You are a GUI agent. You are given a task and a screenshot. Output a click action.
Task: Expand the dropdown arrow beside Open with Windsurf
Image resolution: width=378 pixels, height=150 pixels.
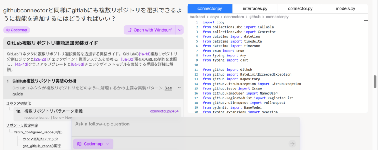179,30
